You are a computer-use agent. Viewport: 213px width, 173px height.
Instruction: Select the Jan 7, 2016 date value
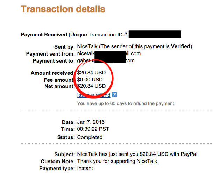pos(91,122)
